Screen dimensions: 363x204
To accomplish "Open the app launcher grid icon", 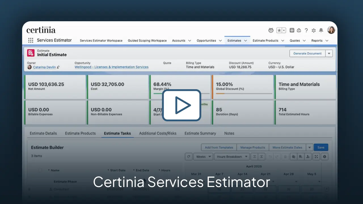I will pyautogui.click(x=30, y=40).
